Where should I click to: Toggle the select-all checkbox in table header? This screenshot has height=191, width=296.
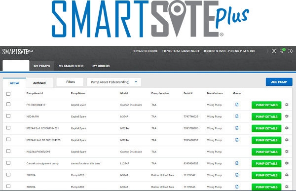8,94
